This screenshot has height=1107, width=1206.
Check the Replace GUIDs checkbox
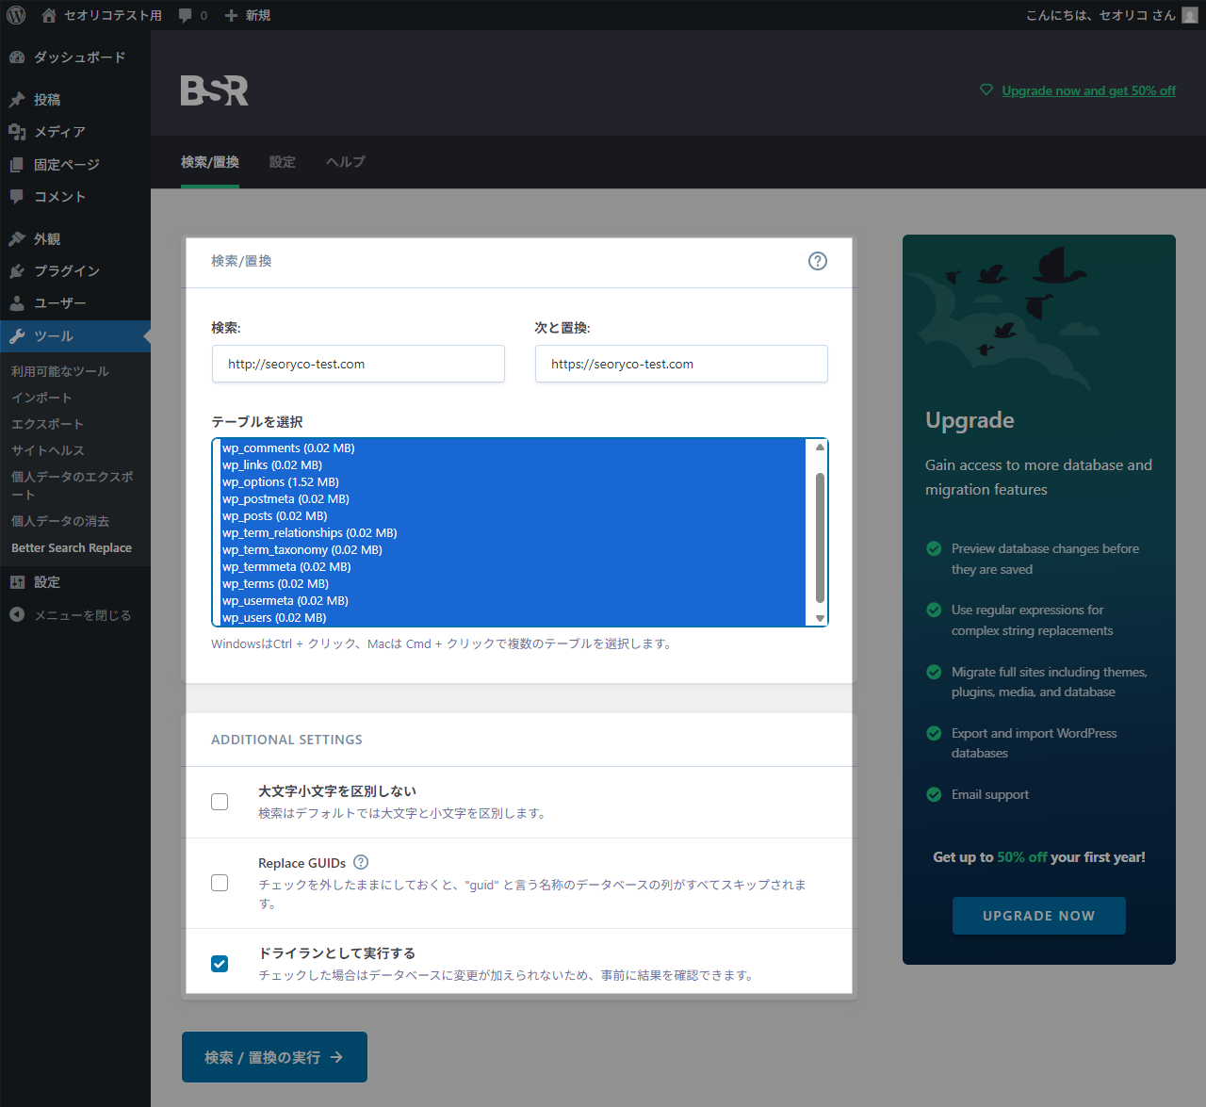tap(220, 883)
